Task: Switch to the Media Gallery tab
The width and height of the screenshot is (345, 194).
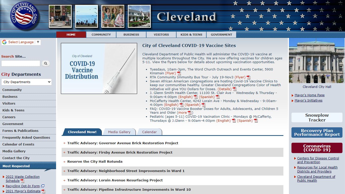Action: tap(119, 132)
